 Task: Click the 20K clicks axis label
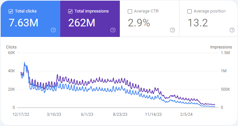pyautogui.click(x=12, y=89)
